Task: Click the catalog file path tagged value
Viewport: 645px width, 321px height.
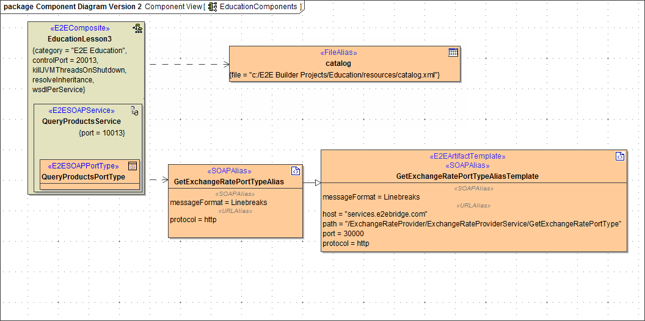Action: pyautogui.click(x=335, y=75)
